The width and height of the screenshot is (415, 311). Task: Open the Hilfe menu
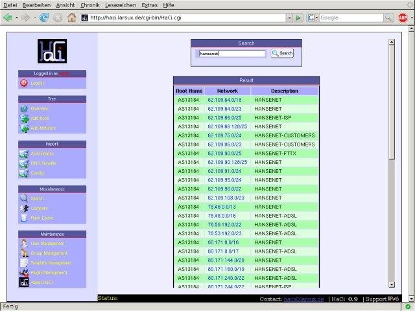click(x=169, y=5)
